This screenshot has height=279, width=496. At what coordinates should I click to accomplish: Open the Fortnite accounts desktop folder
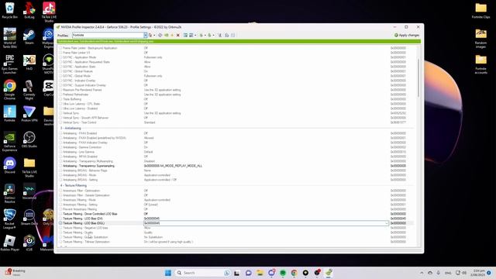(480, 64)
